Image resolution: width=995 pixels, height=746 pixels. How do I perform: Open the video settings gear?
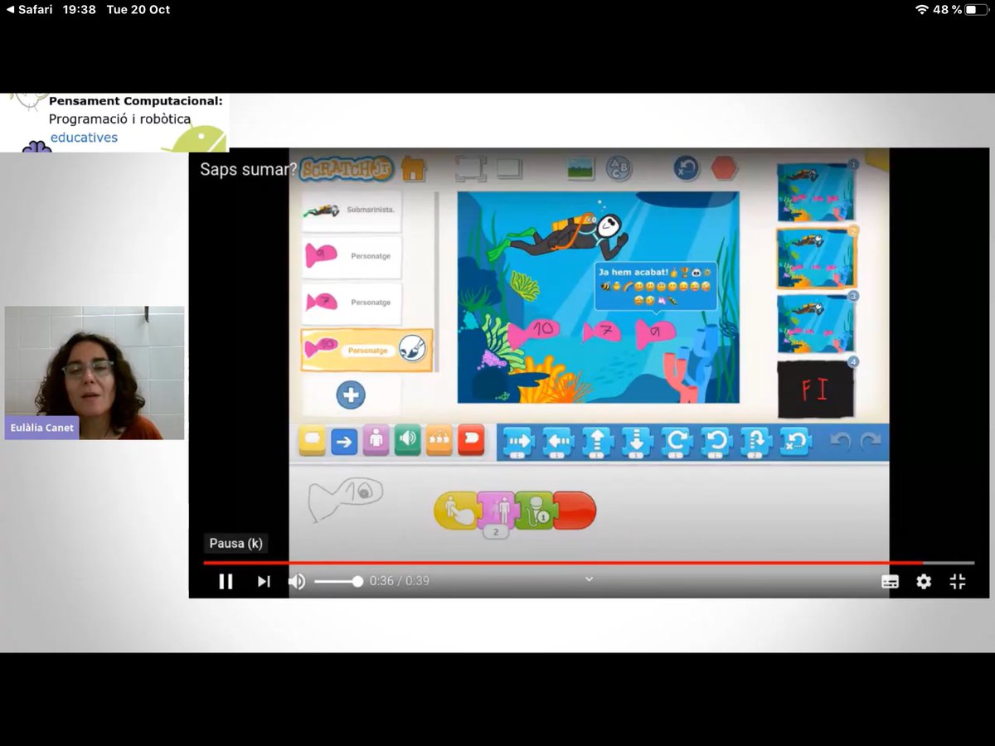tap(924, 582)
